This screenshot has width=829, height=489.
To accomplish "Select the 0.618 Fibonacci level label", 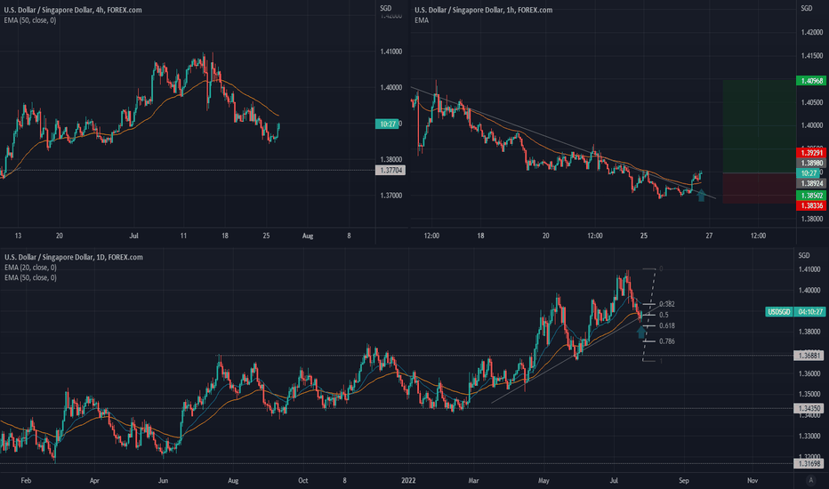I will (667, 325).
